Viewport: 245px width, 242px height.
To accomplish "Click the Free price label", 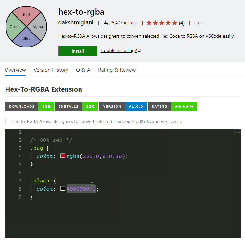I will (199, 23).
